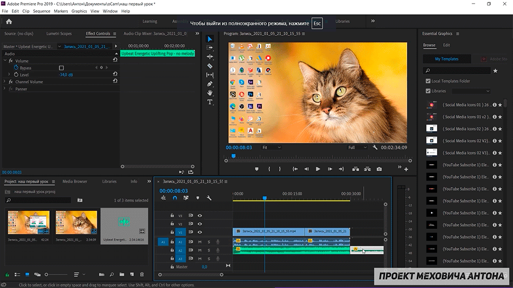The image size is (513, 288).
Task: Open Button Editor plus icon
Action: [x=406, y=169]
